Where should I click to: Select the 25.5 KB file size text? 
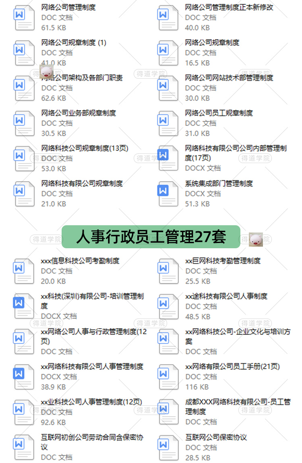click(x=198, y=281)
